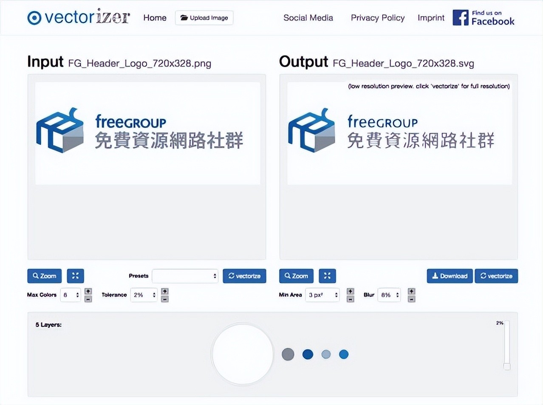Download the output SVG file
This screenshot has width=543, height=405.
[x=450, y=276]
